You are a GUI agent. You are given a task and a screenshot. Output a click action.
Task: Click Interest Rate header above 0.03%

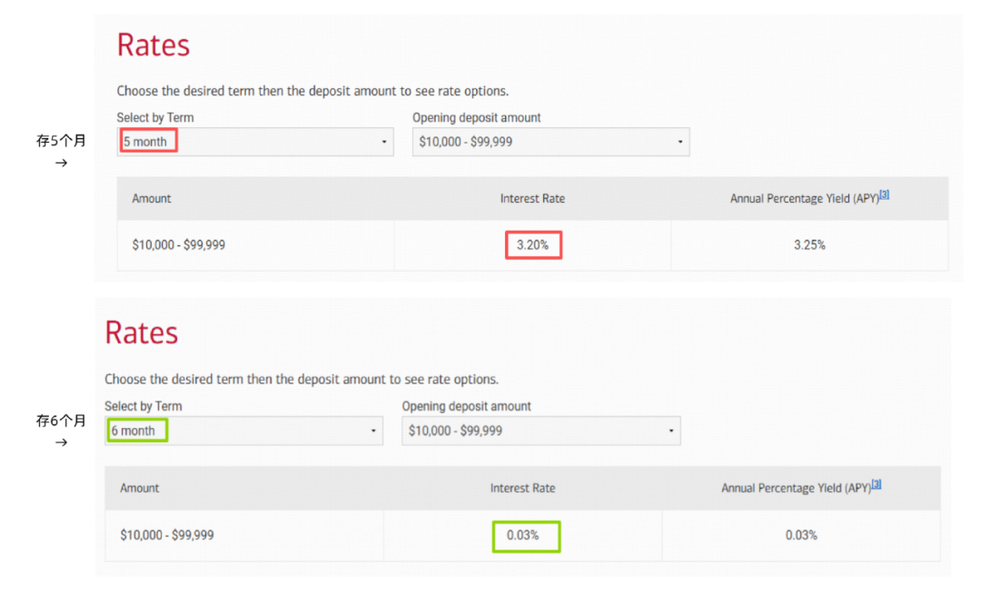pos(522,488)
